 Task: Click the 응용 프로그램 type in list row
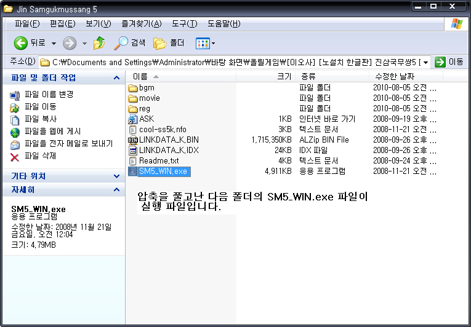coord(322,171)
